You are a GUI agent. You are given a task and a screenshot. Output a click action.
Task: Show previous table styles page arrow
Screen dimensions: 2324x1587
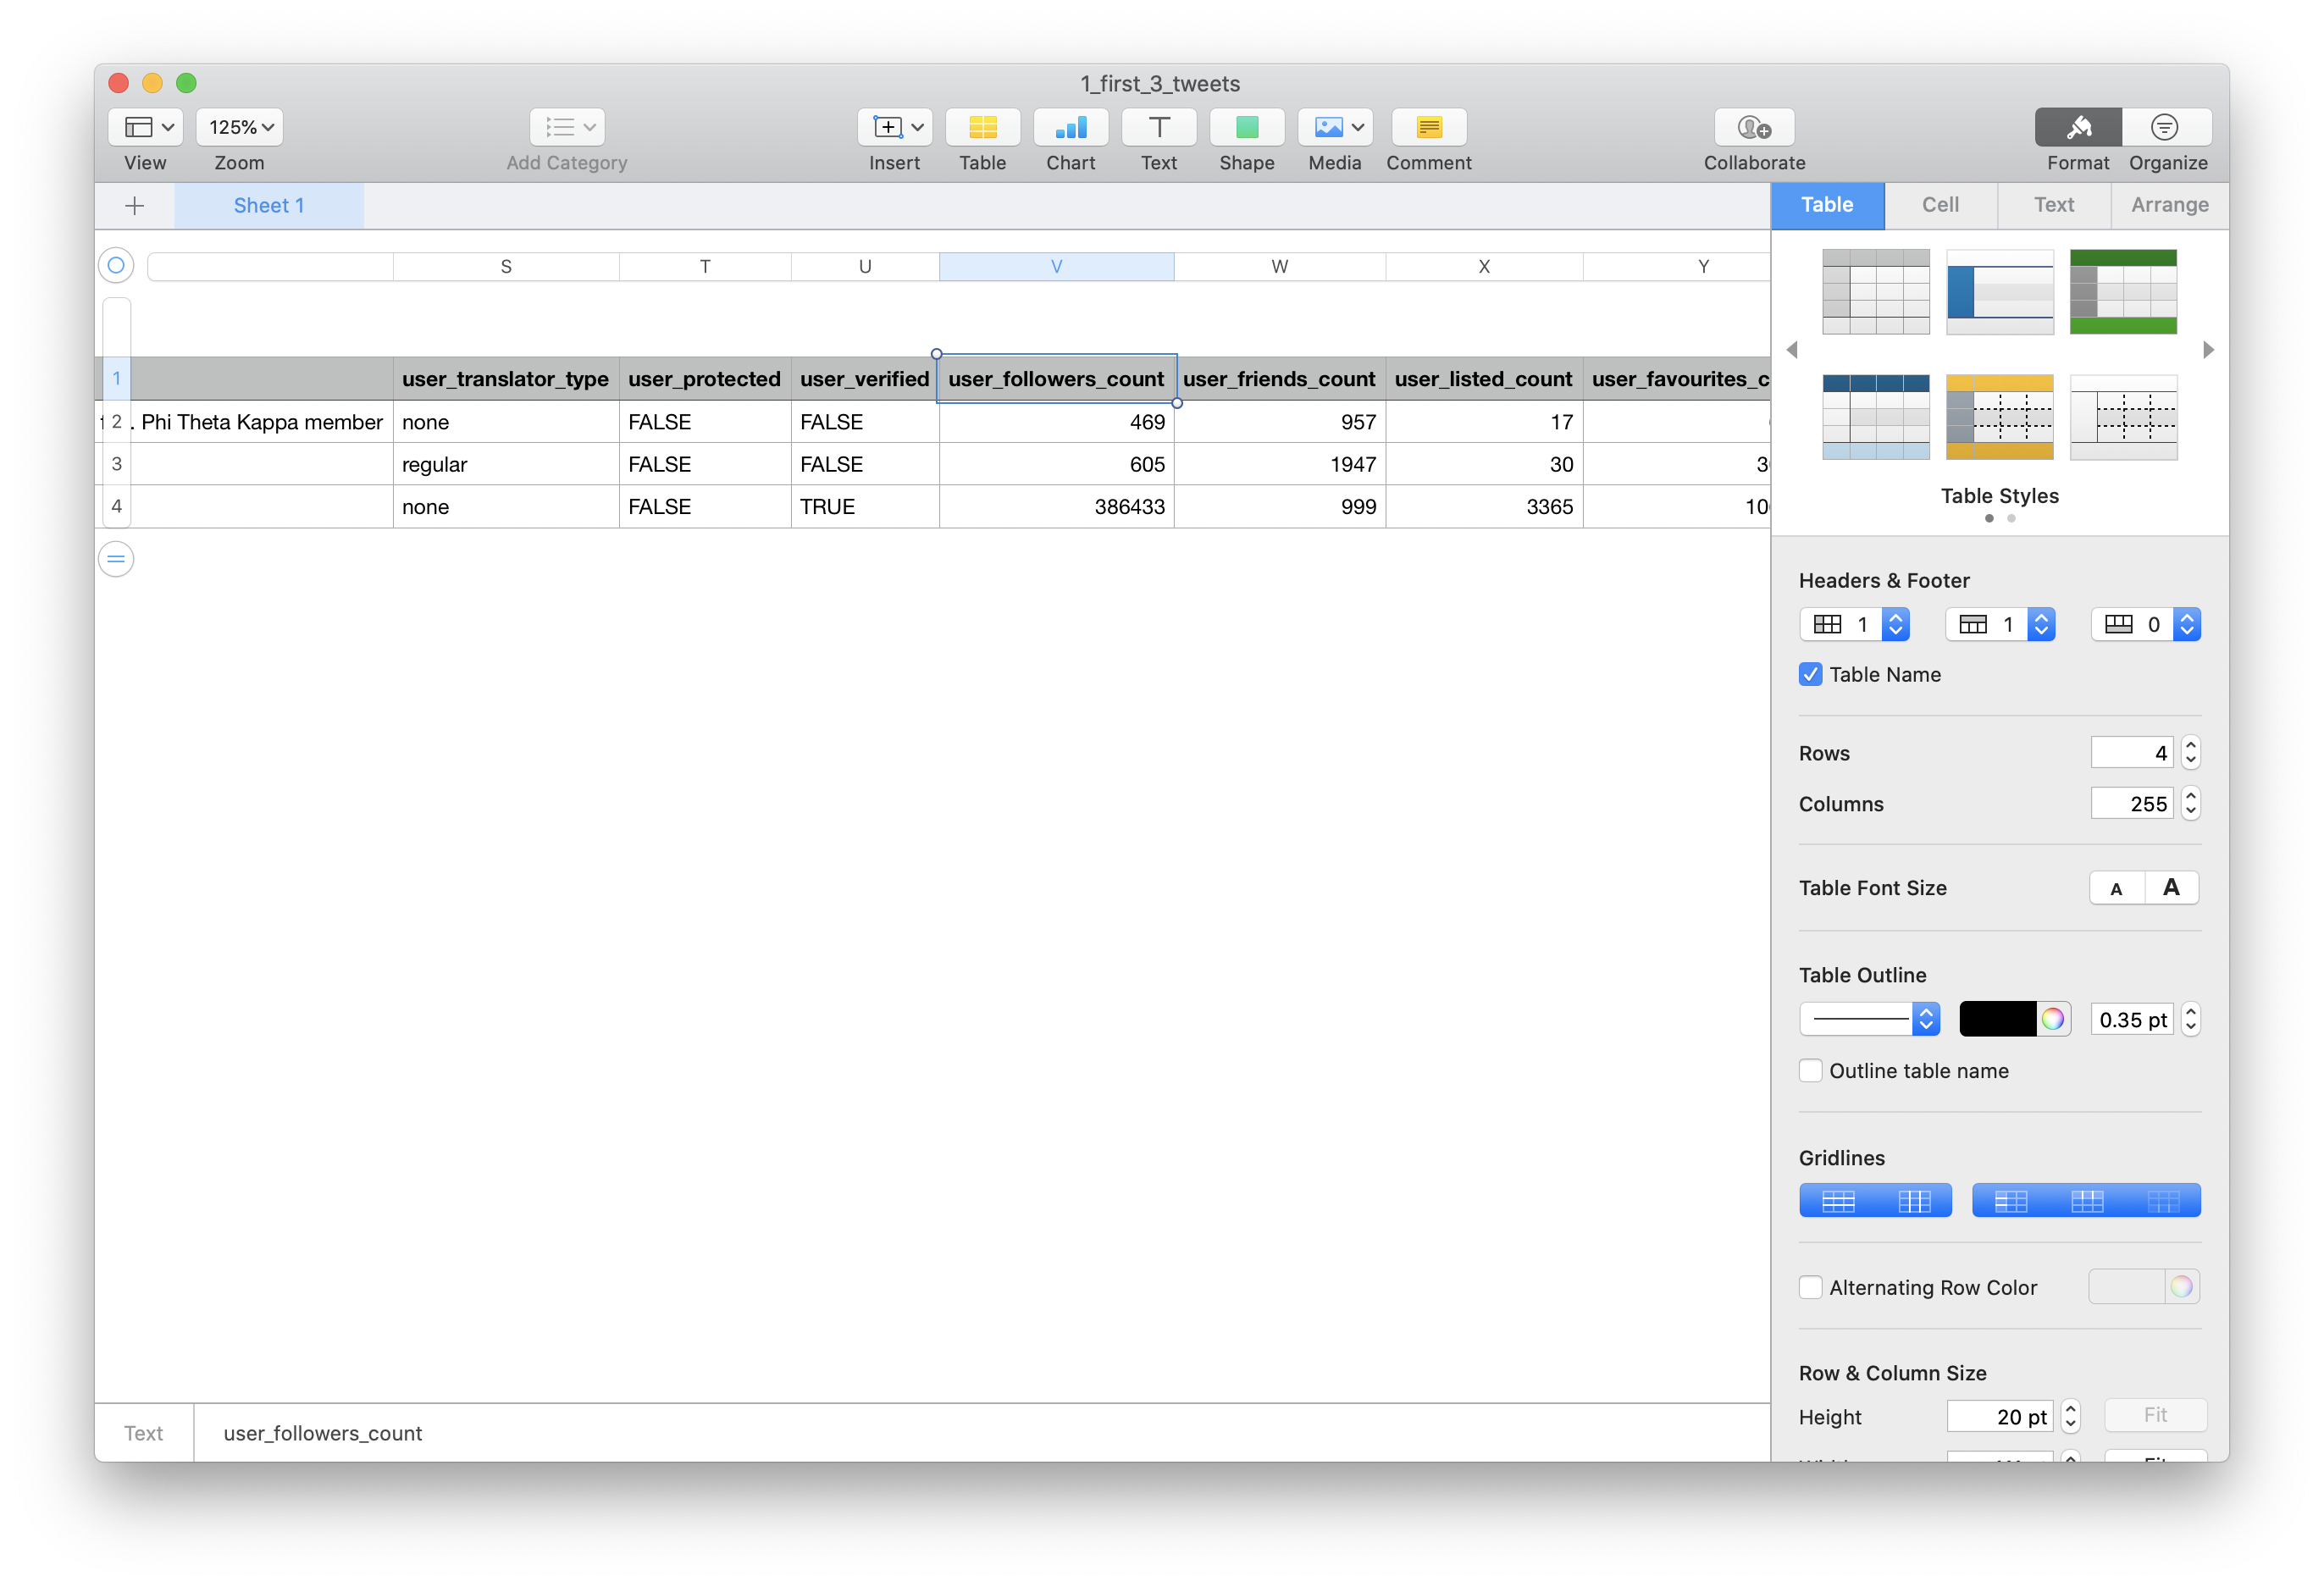1792,350
